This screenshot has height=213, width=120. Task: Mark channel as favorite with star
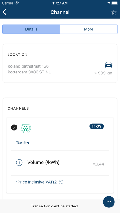point(114,12)
